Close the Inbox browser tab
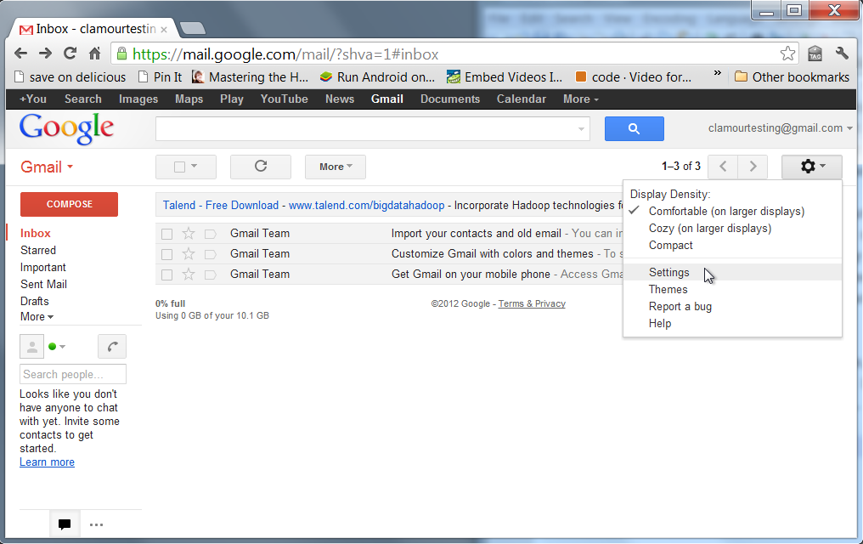Screen dimensions: 863x544 (x=164, y=30)
